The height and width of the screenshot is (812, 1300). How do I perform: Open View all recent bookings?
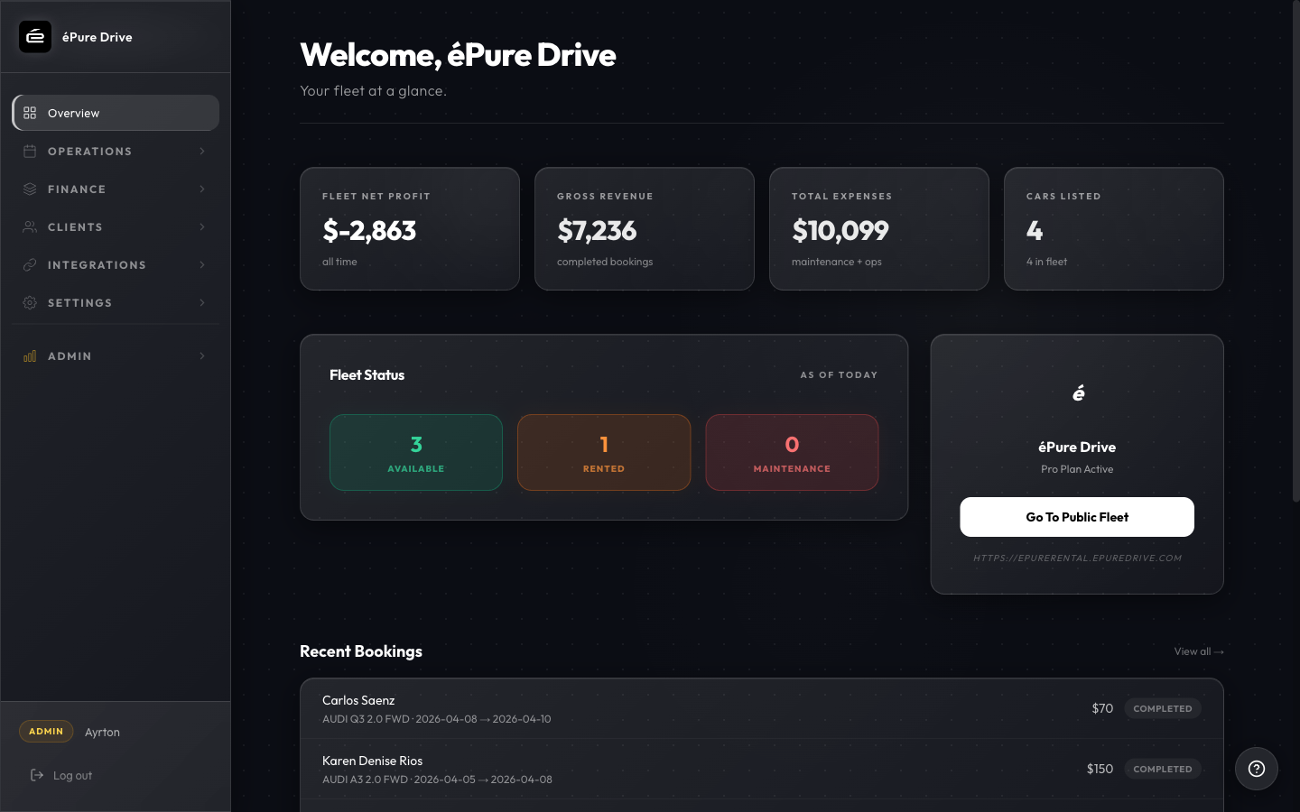click(1198, 651)
